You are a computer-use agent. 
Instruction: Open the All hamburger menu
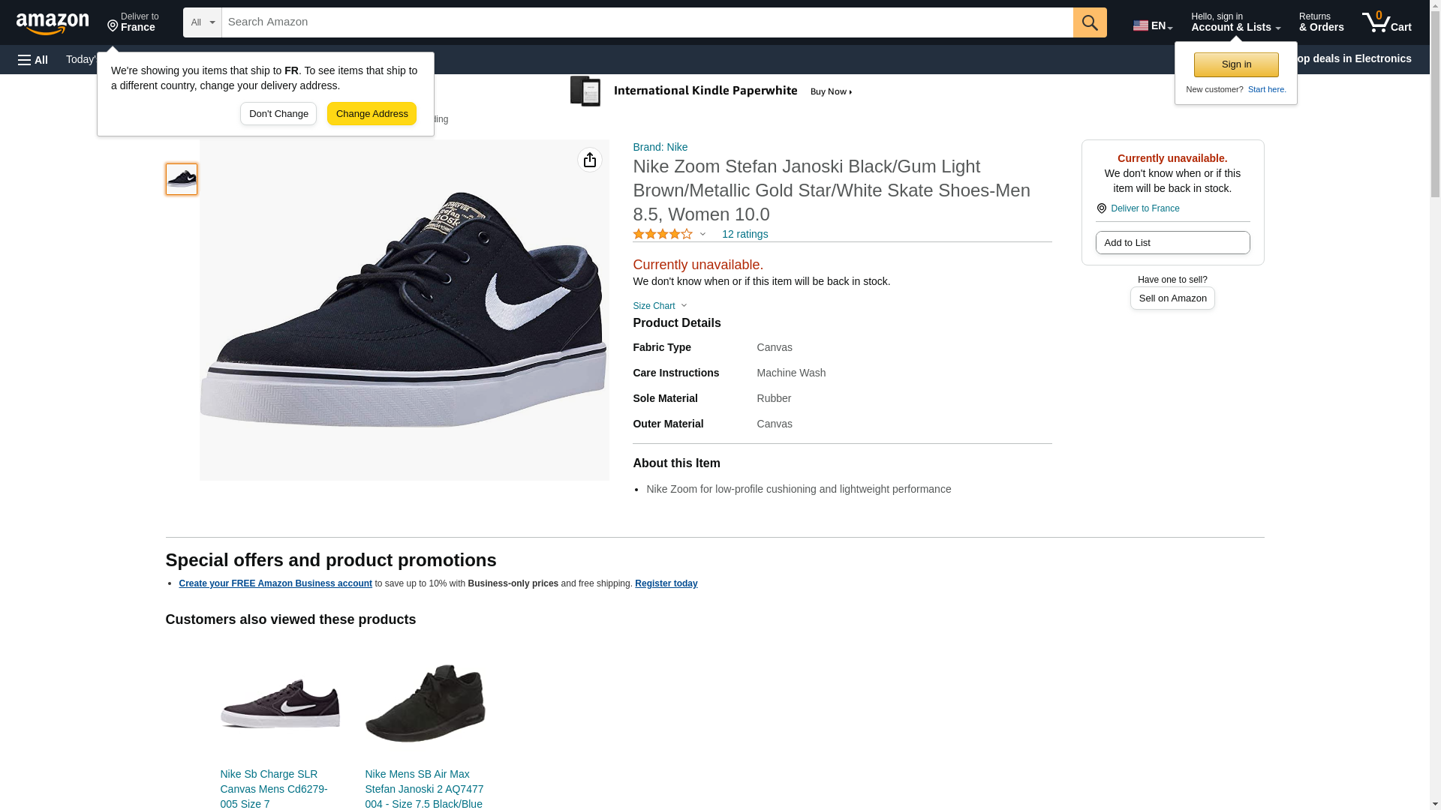(33, 59)
